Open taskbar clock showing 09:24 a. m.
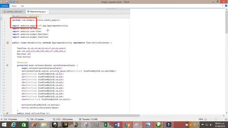The height and width of the screenshot is (128, 228). pos(220,125)
